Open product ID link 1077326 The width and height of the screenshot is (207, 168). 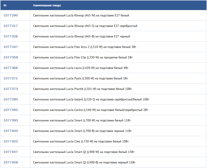(x=11, y=36)
